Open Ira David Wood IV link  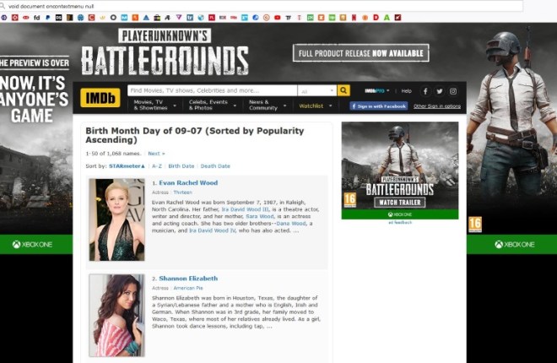click(x=212, y=230)
